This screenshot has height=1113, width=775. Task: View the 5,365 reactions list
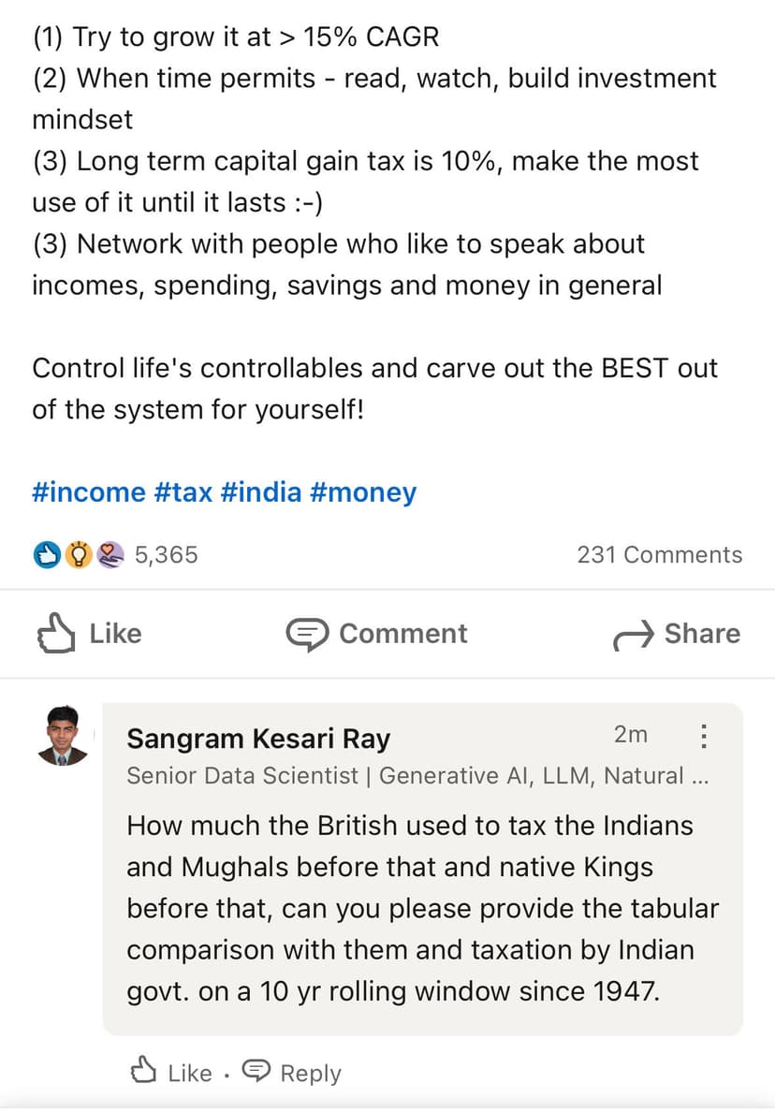point(166,555)
